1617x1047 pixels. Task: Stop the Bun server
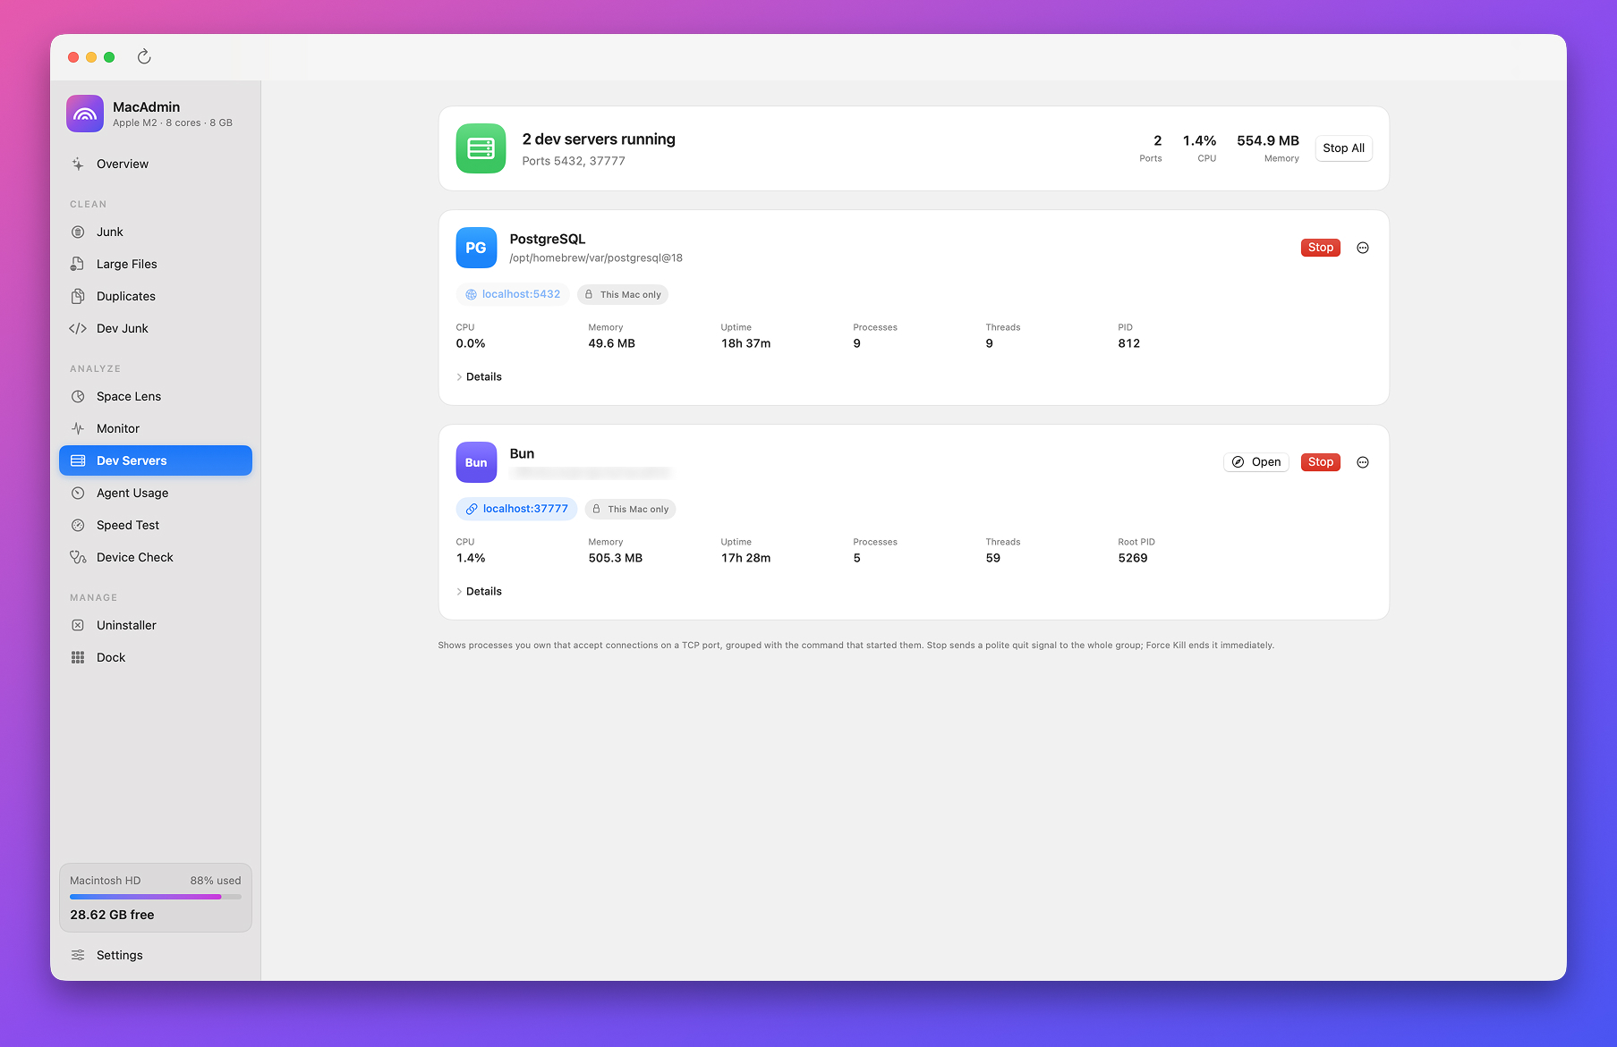(1320, 462)
